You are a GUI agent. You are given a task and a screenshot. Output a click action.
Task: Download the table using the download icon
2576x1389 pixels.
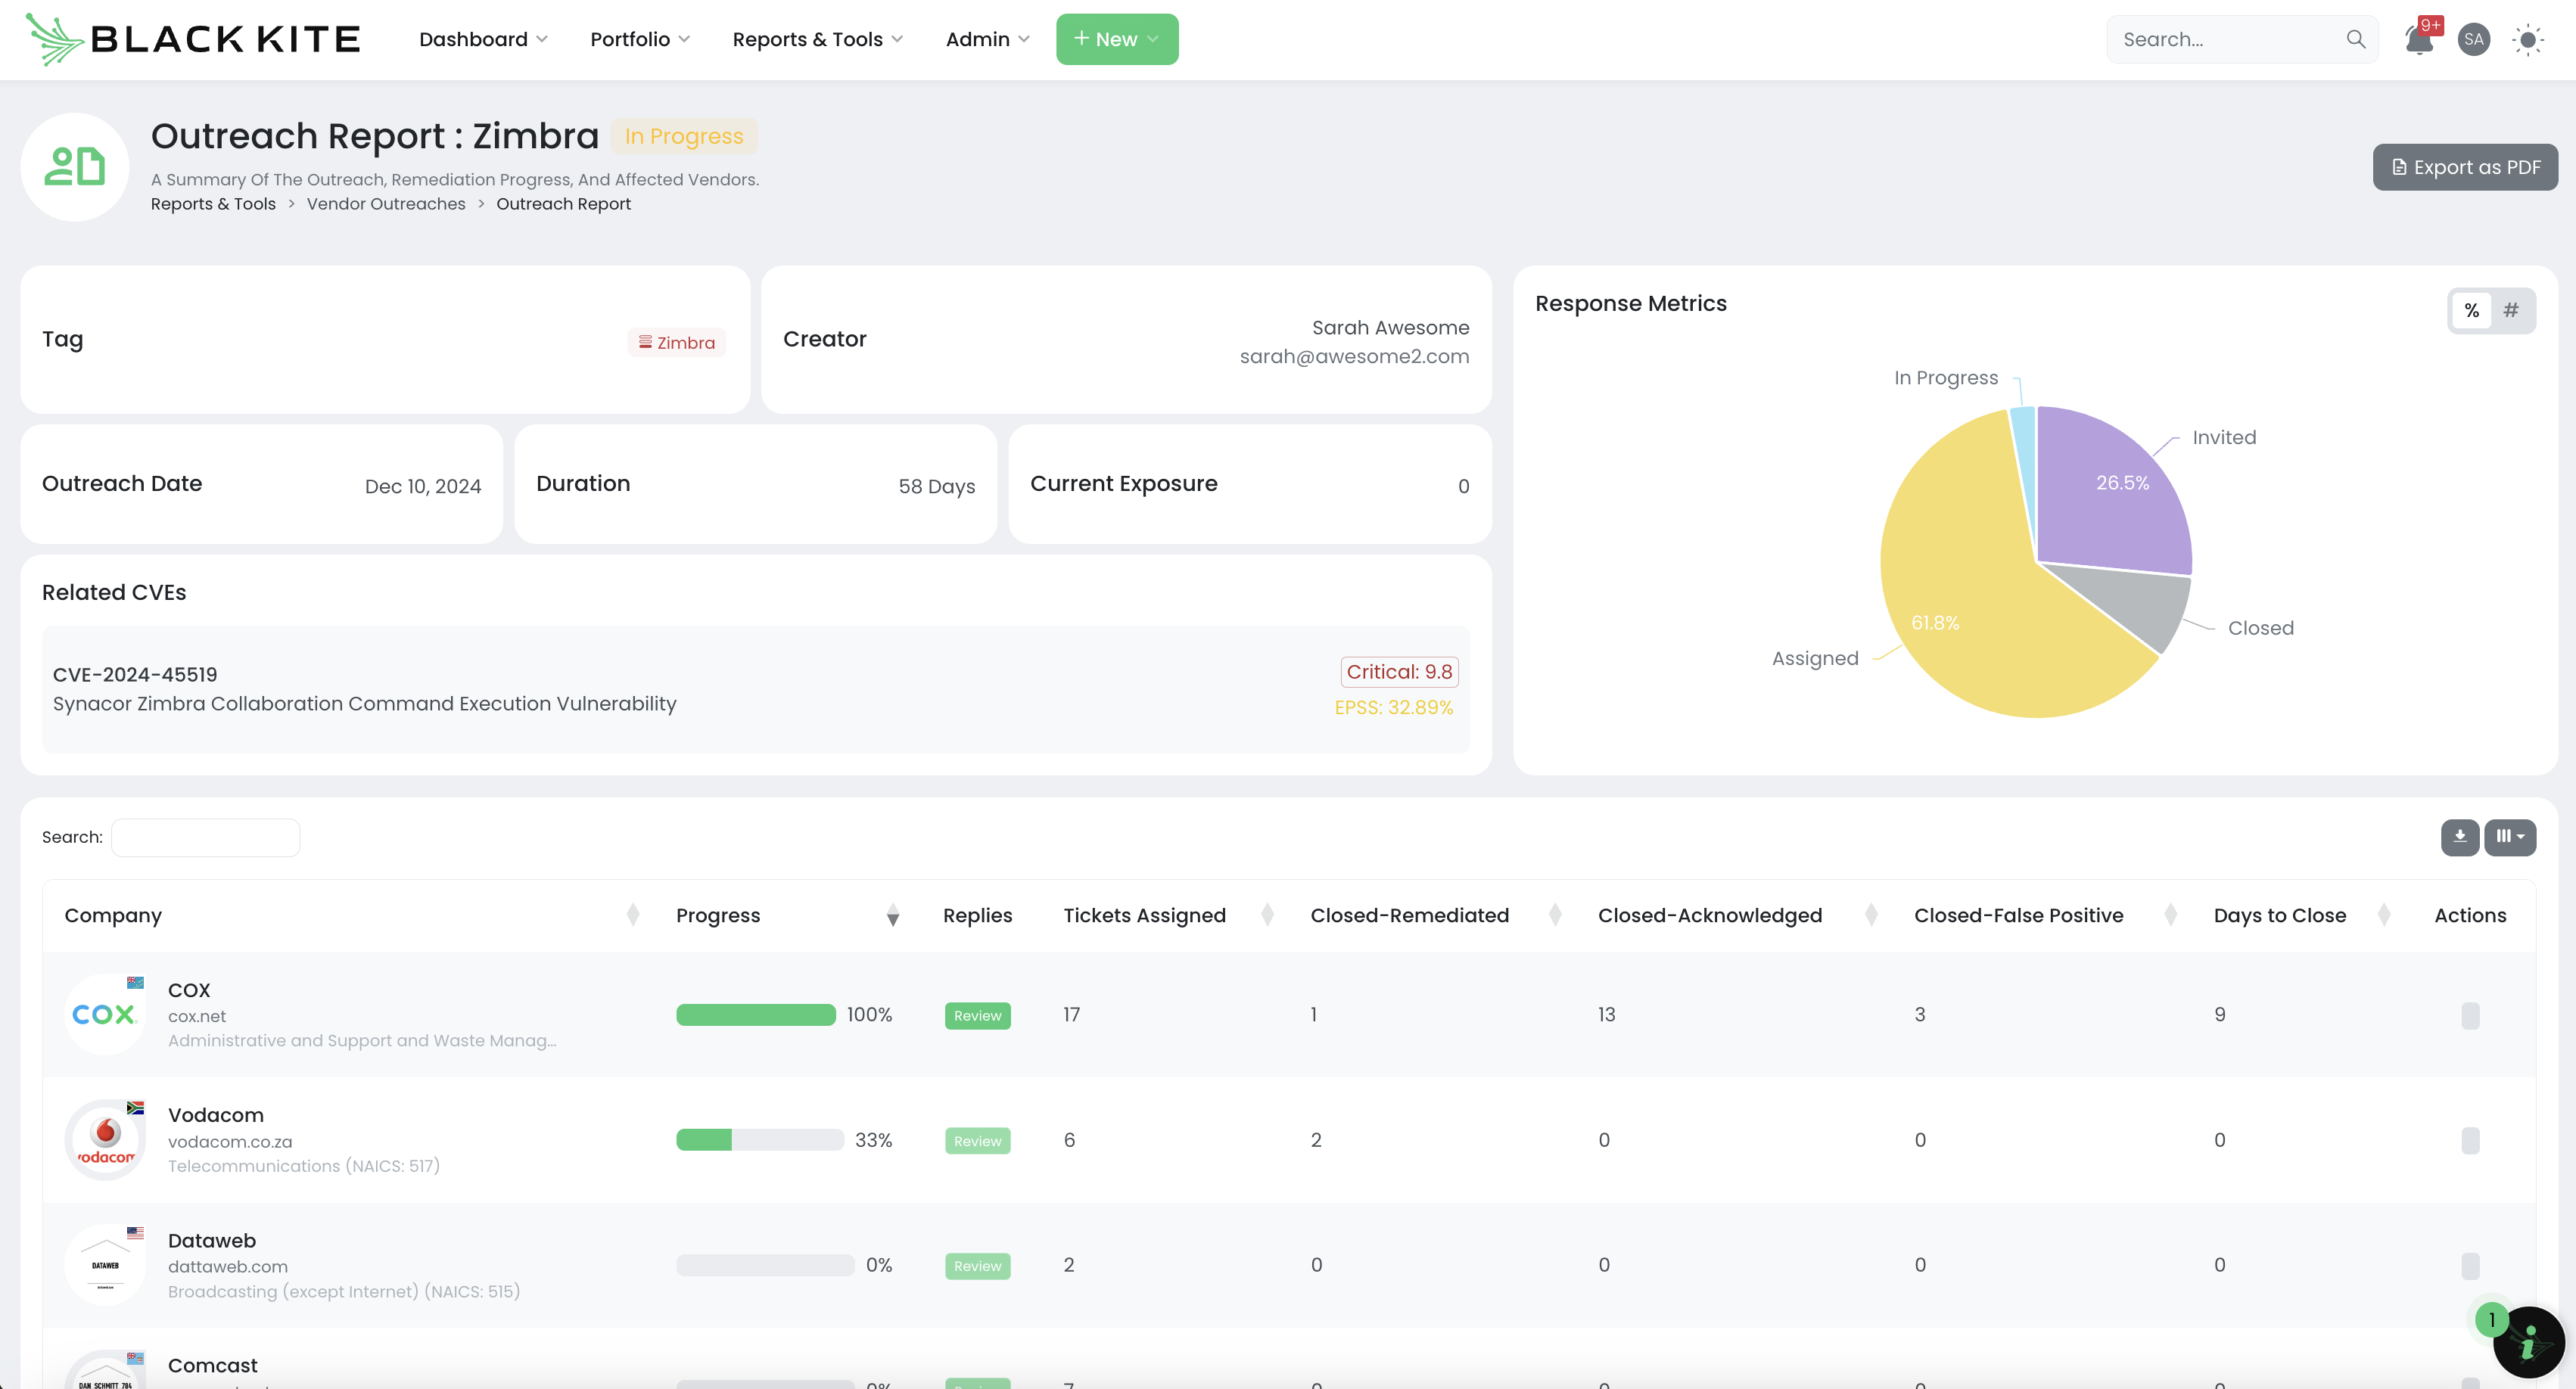[2459, 837]
